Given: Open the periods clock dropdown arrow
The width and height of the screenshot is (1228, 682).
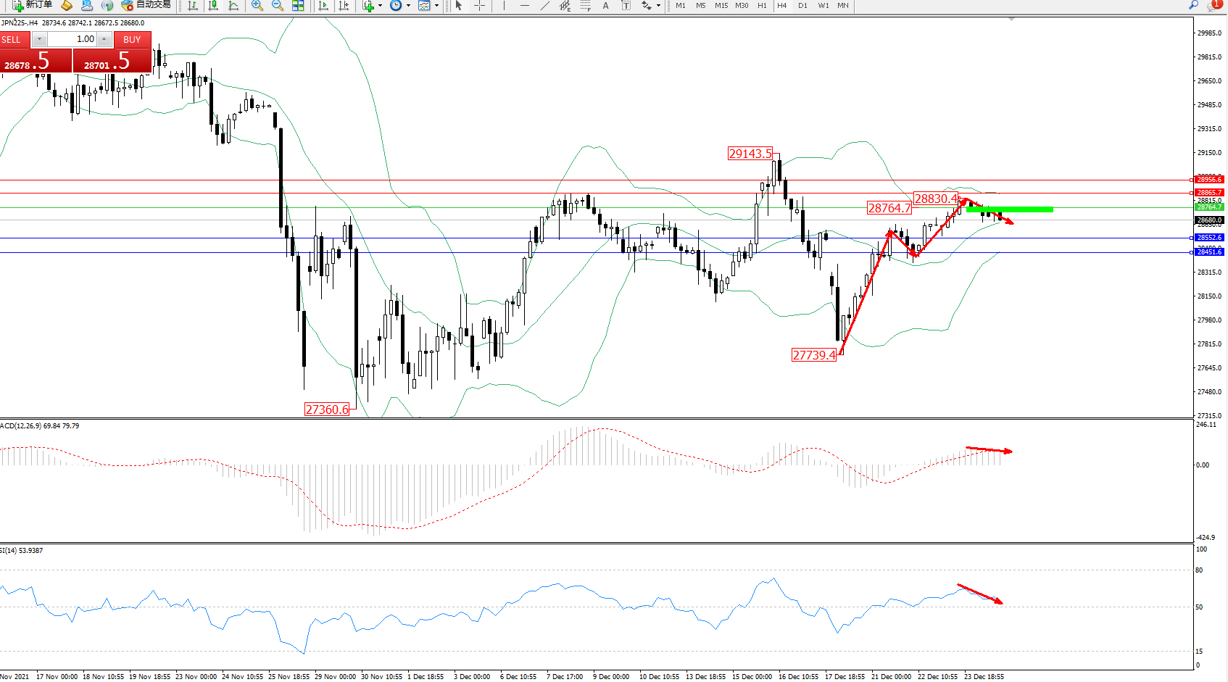Looking at the screenshot, I should point(408,6).
